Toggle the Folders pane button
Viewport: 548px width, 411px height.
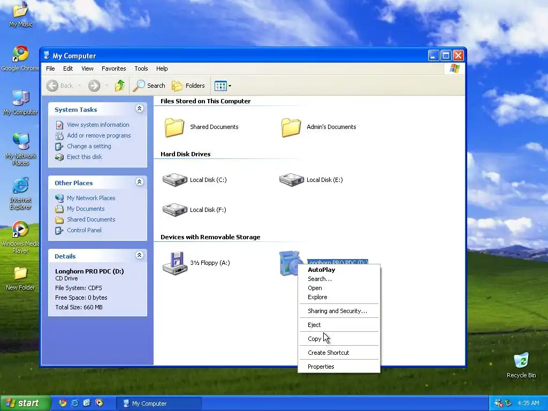(188, 86)
